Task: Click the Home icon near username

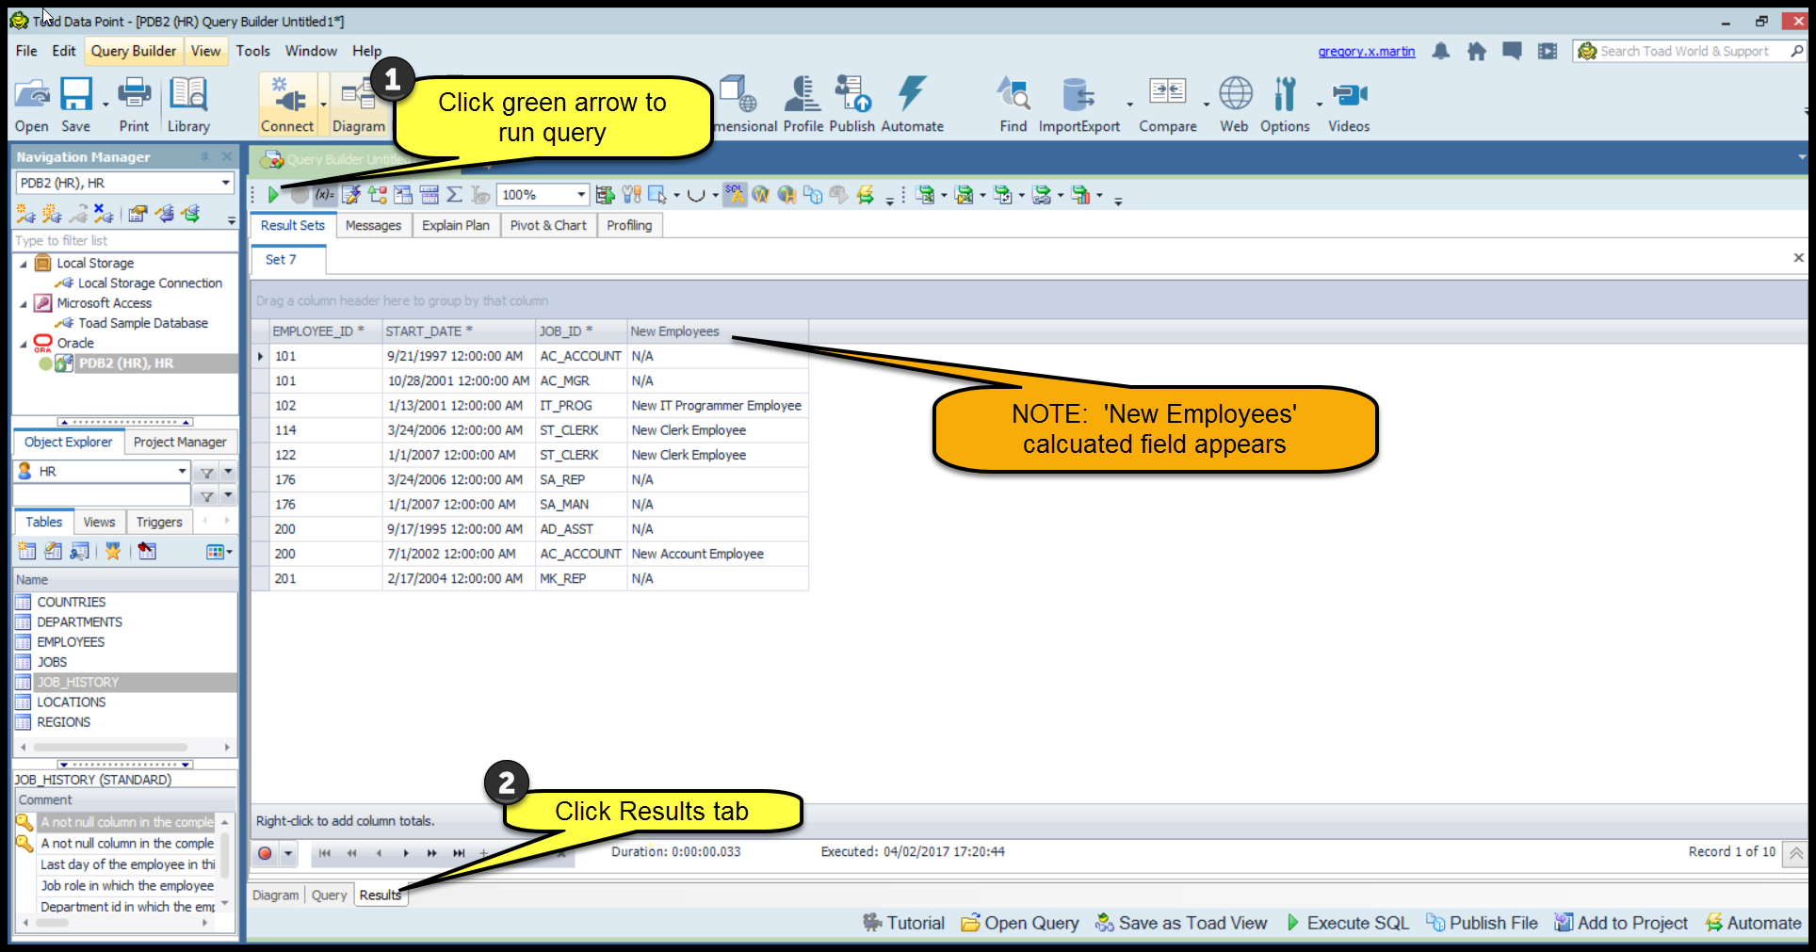Action: 1477,51
